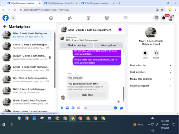
Task: Open the Mixz conversation in list
Action: click(27, 35)
